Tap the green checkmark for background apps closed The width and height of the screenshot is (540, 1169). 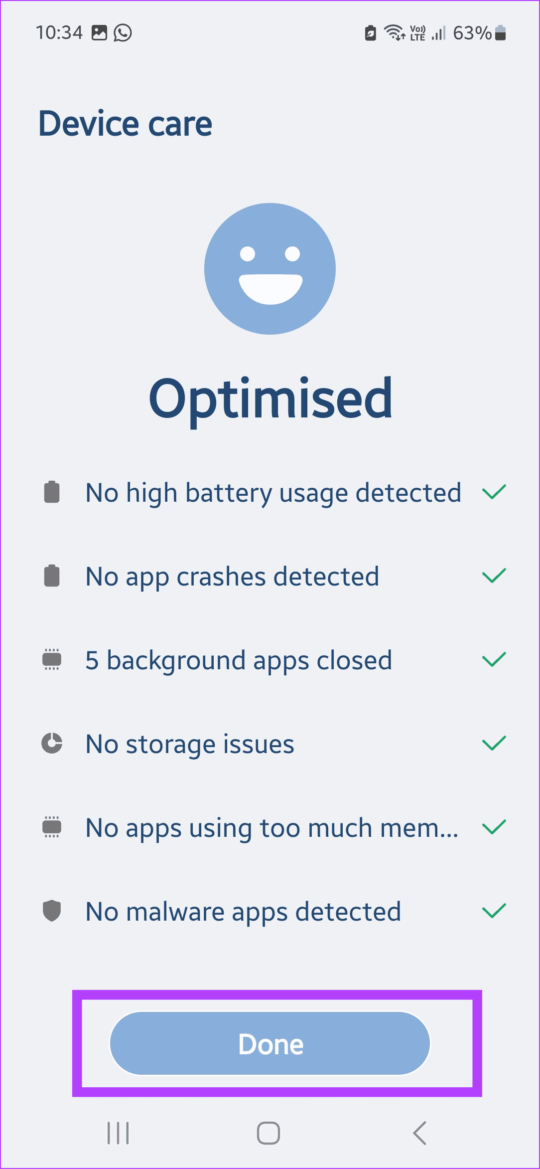[x=494, y=659]
